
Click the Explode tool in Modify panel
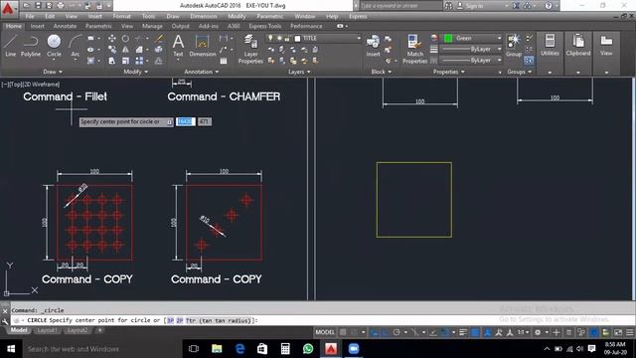159,50
